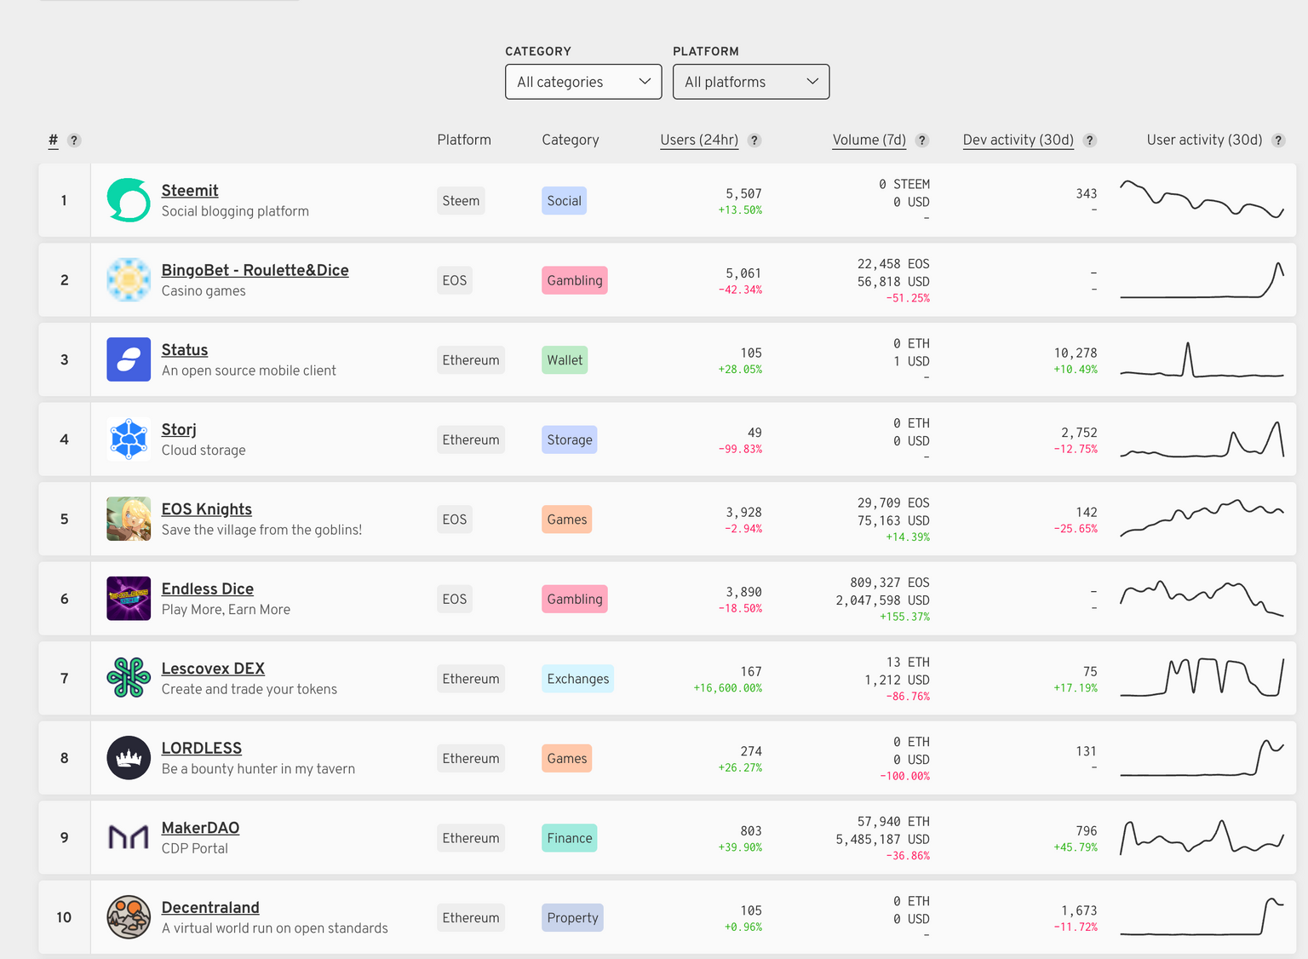
Task: Click help icon beside User activity (30d)
Action: click(x=1278, y=141)
